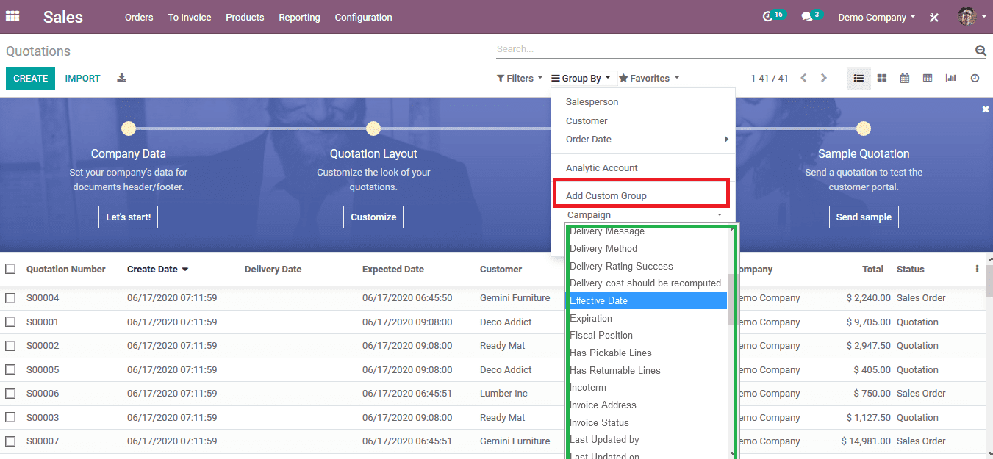
Task: Open the Filters dropdown
Action: pyautogui.click(x=520, y=78)
